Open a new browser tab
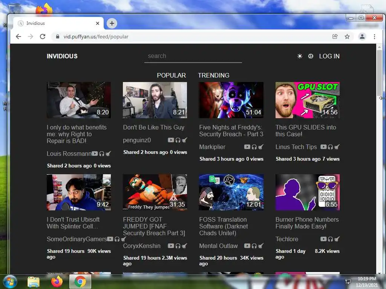Image resolution: width=386 pixels, height=289 pixels. point(112,23)
